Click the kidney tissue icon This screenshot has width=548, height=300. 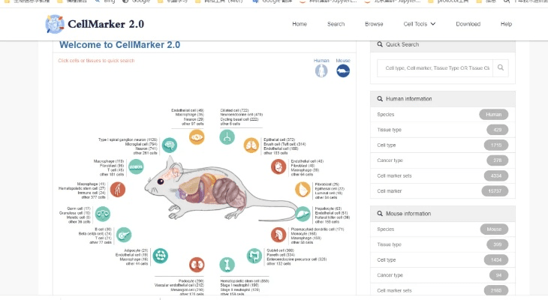[197, 263]
